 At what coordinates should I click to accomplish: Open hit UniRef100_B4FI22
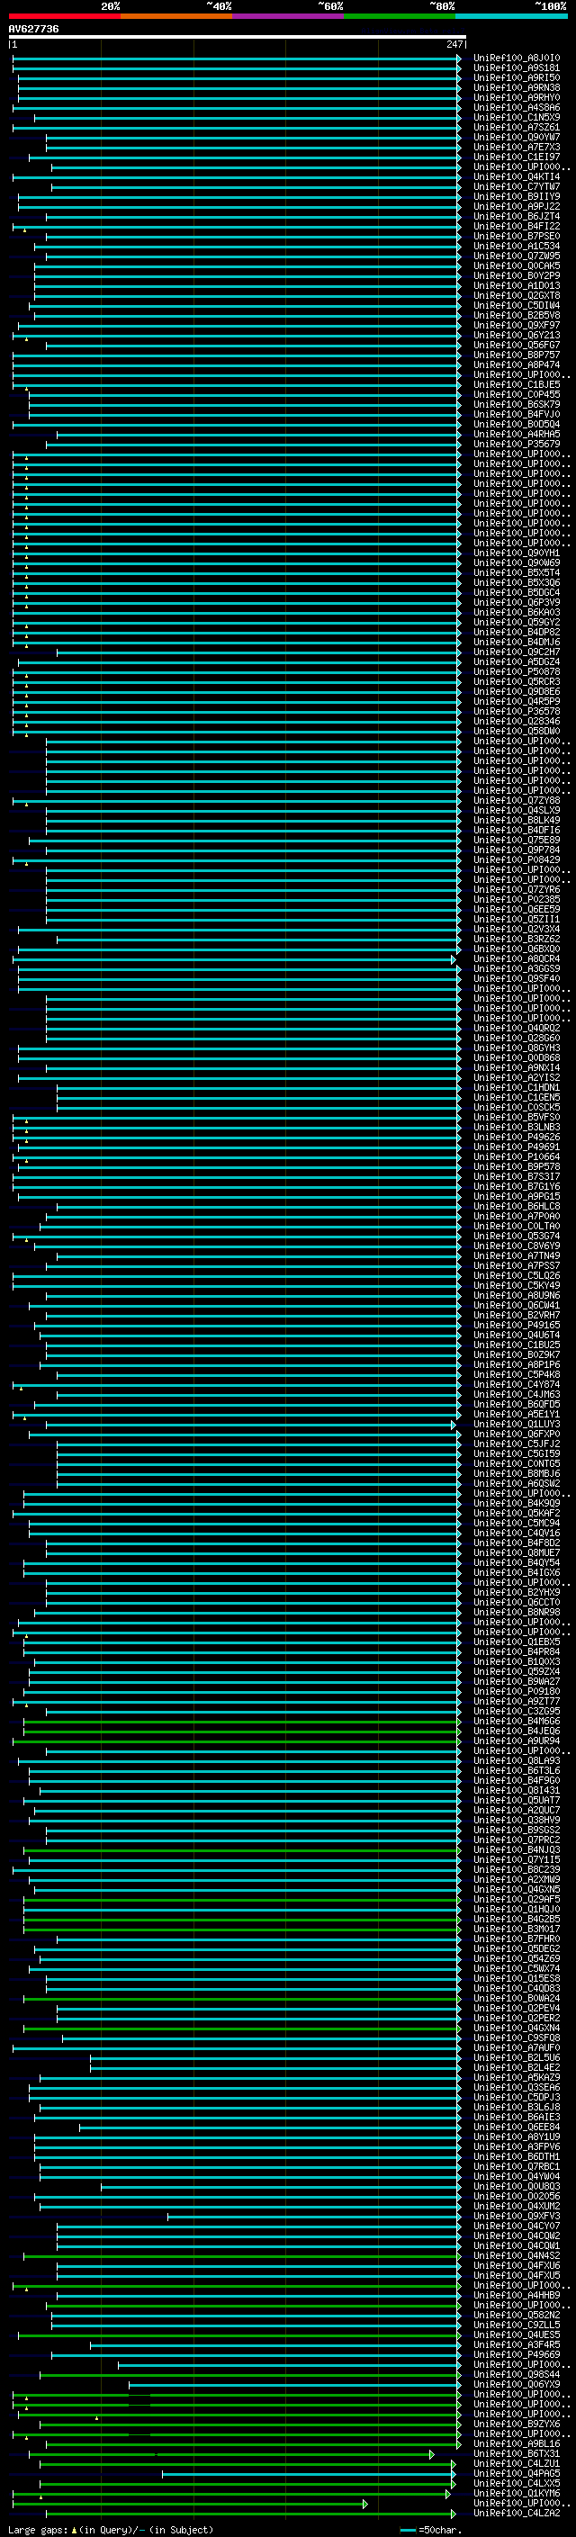click(517, 227)
